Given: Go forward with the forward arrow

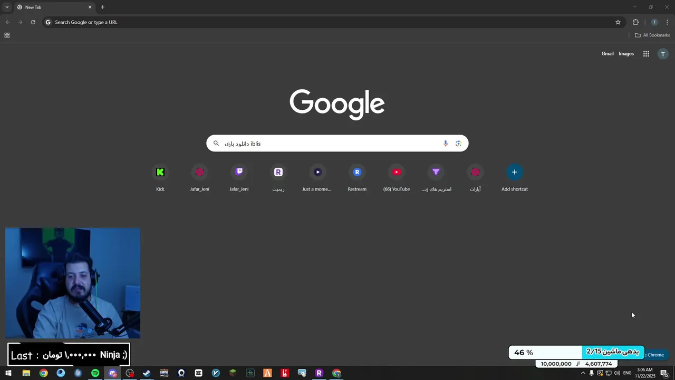Looking at the screenshot, I should click(20, 22).
